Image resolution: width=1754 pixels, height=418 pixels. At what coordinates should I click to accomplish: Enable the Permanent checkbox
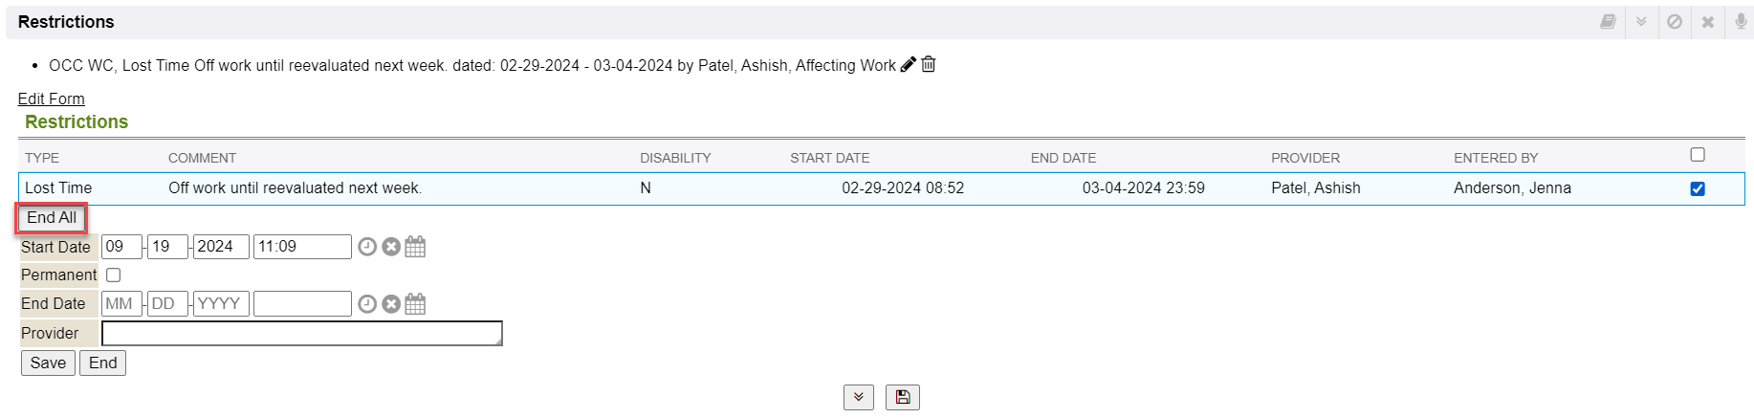pos(114,275)
